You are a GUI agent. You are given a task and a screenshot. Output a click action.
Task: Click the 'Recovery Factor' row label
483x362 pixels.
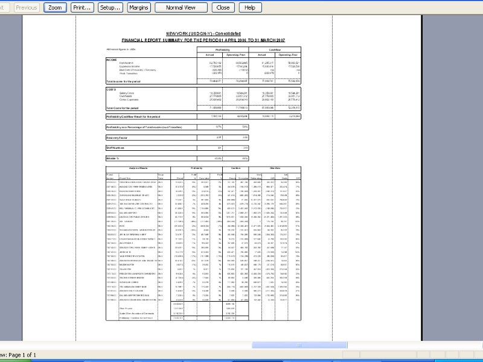[117, 138]
